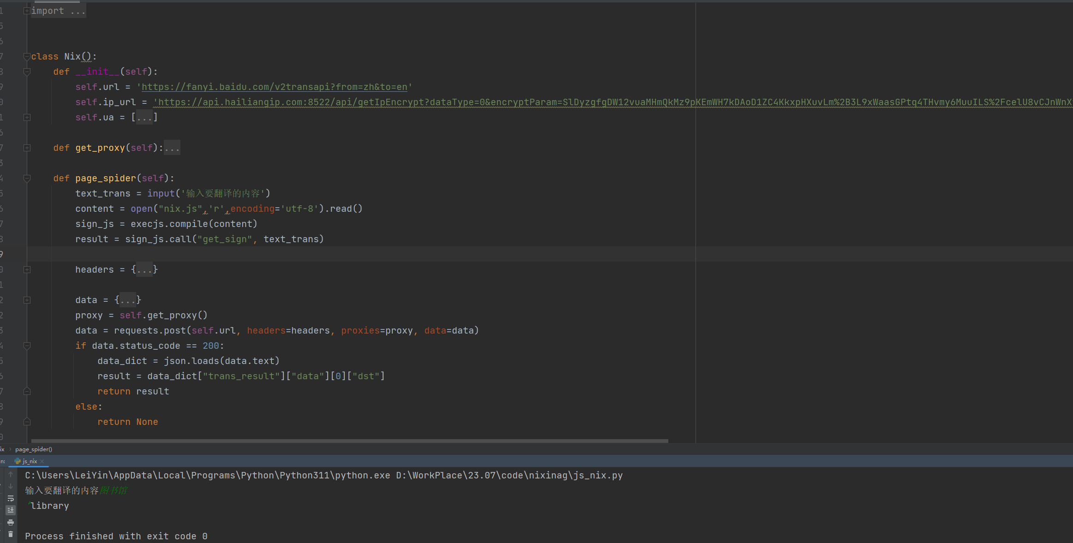
Task: Click 'sign_js = execjs.compile(content)' line
Action: (x=166, y=224)
